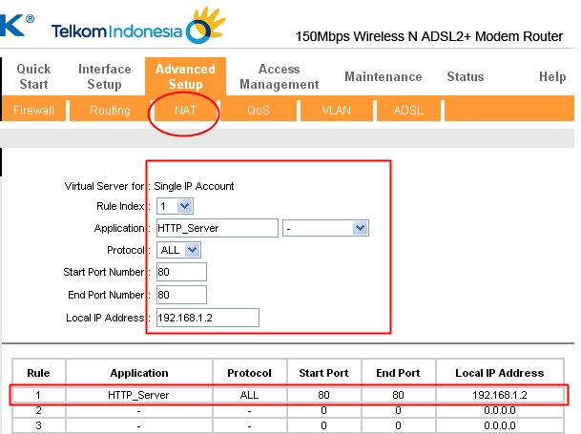
Task: Open the QoS submenu
Action: pos(259,111)
